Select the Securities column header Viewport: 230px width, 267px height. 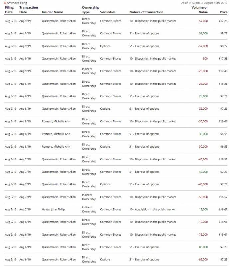pos(108,12)
